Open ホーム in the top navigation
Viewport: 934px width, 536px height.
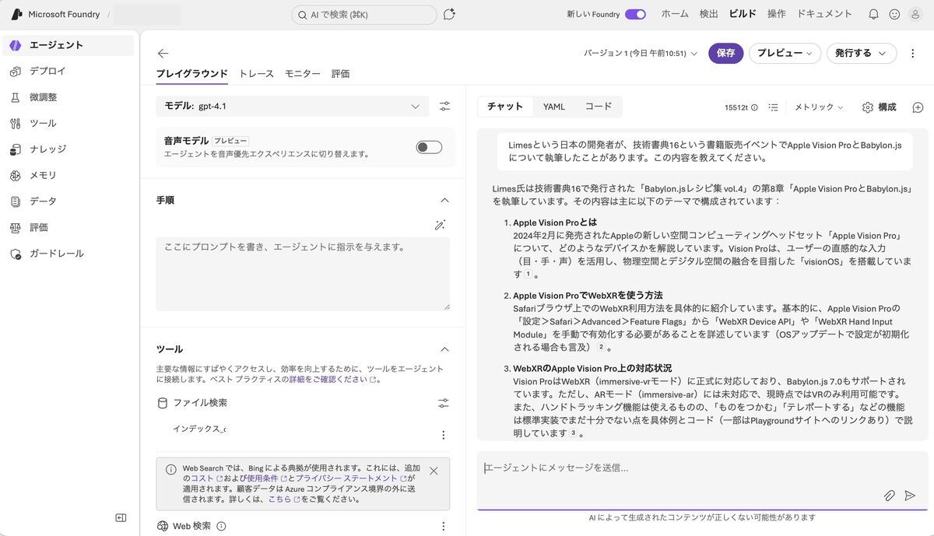pos(675,14)
